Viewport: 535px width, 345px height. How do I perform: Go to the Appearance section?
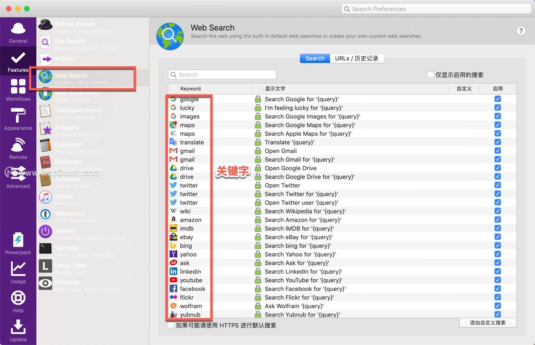pos(18,119)
